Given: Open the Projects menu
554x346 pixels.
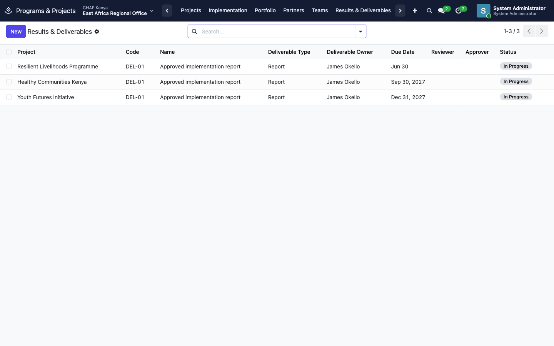Looking at the screenshot, I should (191, 11).
